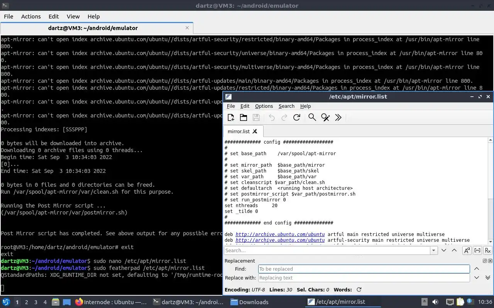Open the archive.ubuntu.com link on artful-security line
Viewport: 494px width, 308px height.
coord(280,240)
